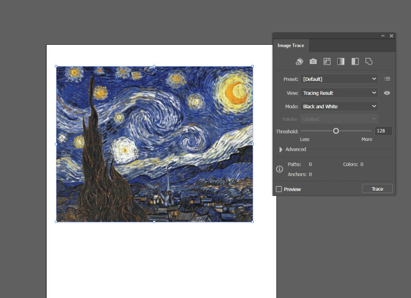Apply the Auto-Color preset icon

299,62
